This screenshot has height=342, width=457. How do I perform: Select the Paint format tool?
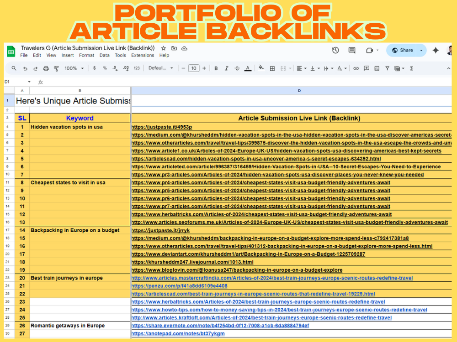[56, 68]
